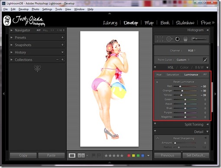Expand the Snapshots panel
The height and width of the screenshot is (168, 221).
point(11,45)
